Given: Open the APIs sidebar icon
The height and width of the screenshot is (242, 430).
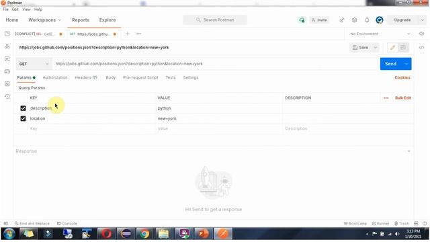Looking at the screenshot, I should tap(7, 46).
